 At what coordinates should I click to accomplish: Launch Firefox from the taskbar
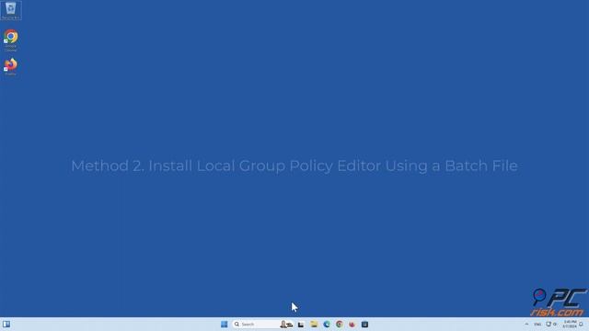tap(352, 325)
